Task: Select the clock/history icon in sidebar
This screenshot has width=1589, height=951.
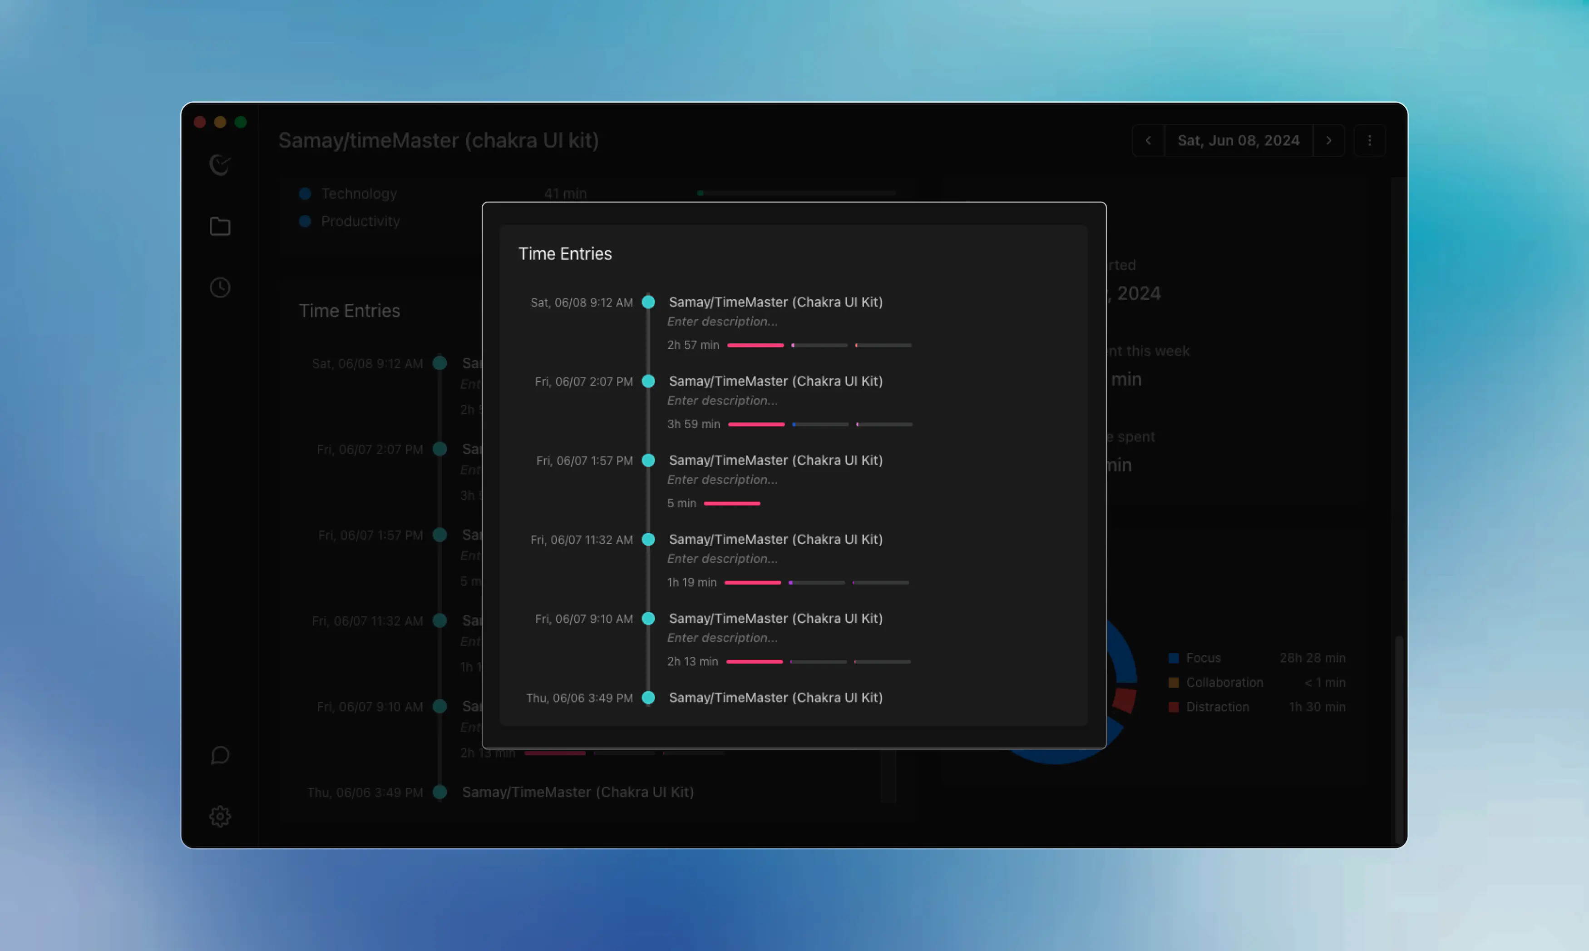Action: (221, 287)
